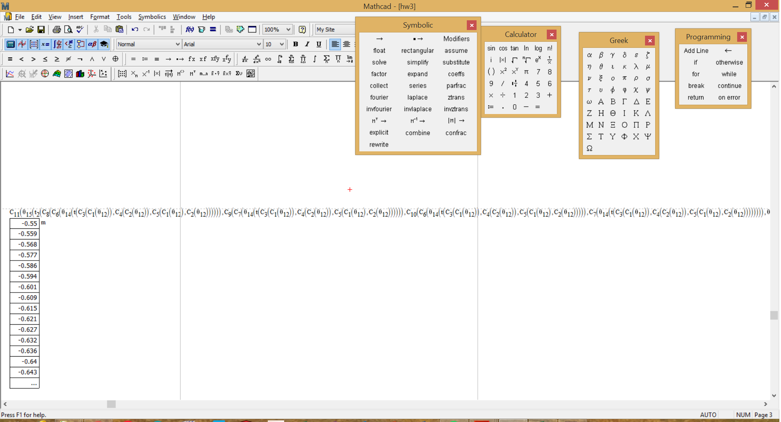Image resolution: width=781 pixels, height=422 pixels.
Task: Open the Calculator palette toolbar icon
Action: coord(10,44)
